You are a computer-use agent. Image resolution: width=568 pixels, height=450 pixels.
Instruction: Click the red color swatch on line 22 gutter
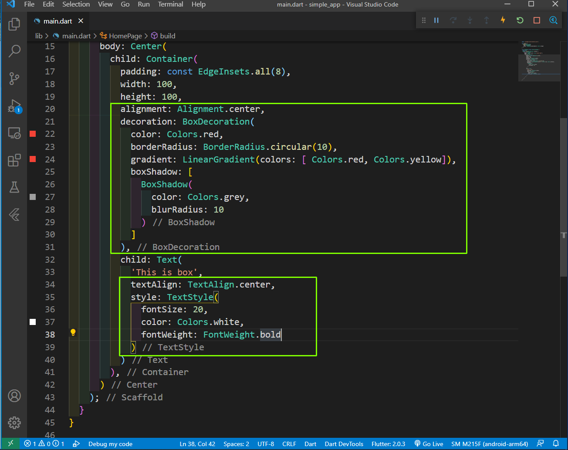click(x=33, y=134)
